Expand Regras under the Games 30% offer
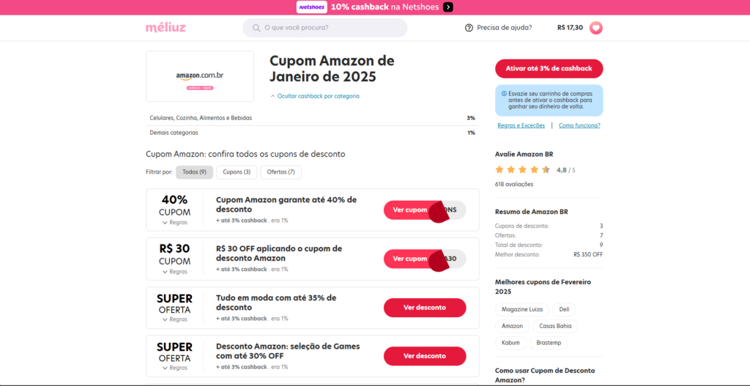750x386 pixels. click(x=175, y=368)
